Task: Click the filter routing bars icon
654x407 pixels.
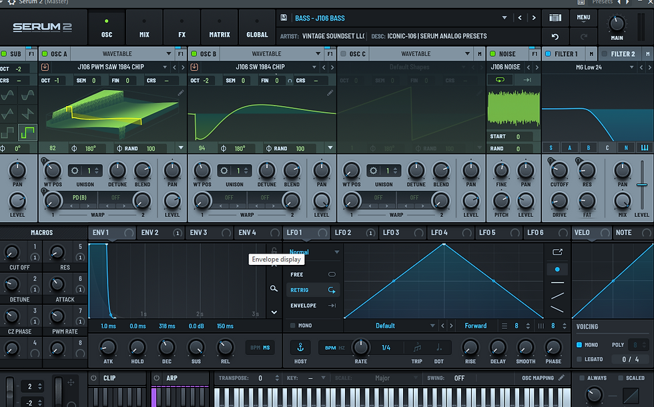Action: pos(645,147)
